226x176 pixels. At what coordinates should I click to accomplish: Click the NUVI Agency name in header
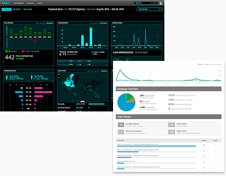click(77, 9)
